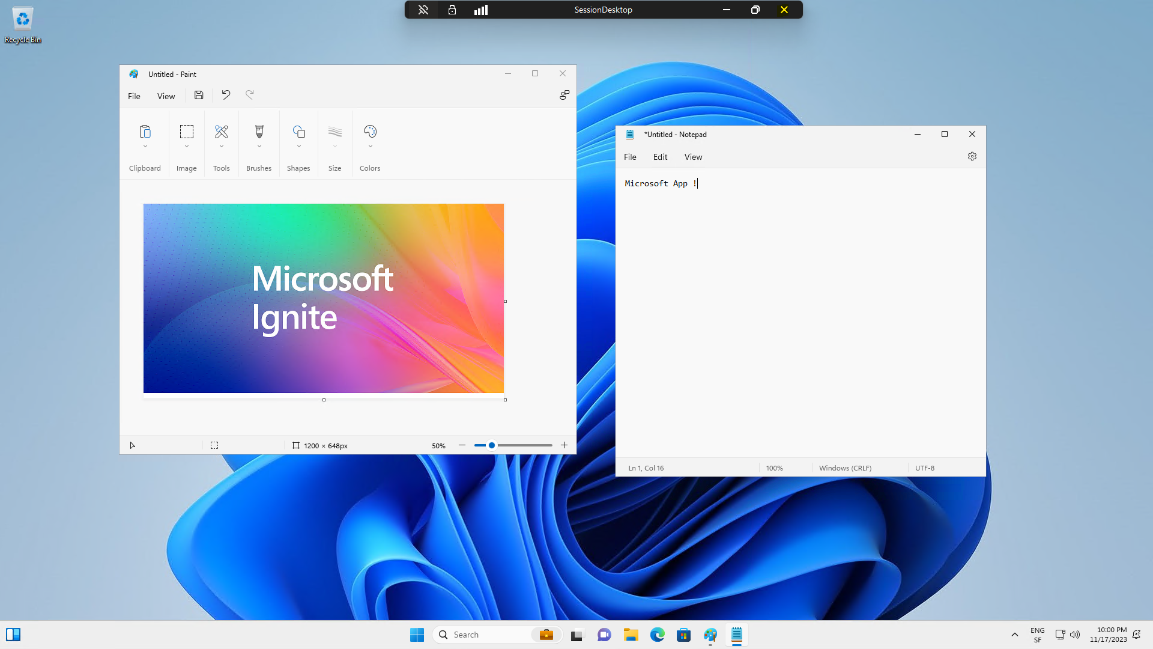
Task: Click the 100% zoom indicator in Notepad
Action: point(774,468)
